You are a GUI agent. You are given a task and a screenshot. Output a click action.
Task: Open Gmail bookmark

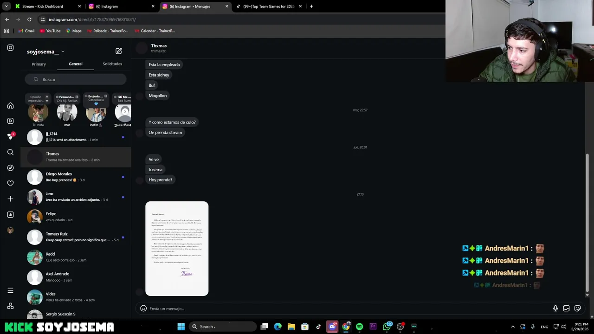point(26,31)
